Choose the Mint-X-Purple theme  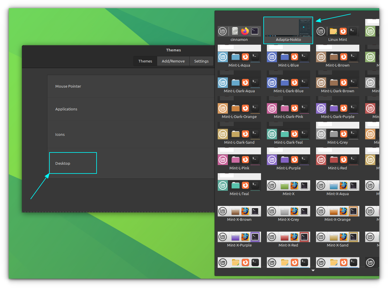[x=239, y=237]
